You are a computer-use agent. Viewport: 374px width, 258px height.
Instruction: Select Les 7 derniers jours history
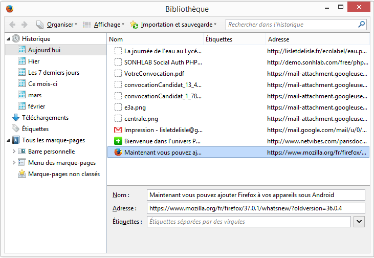click(53, 73)
